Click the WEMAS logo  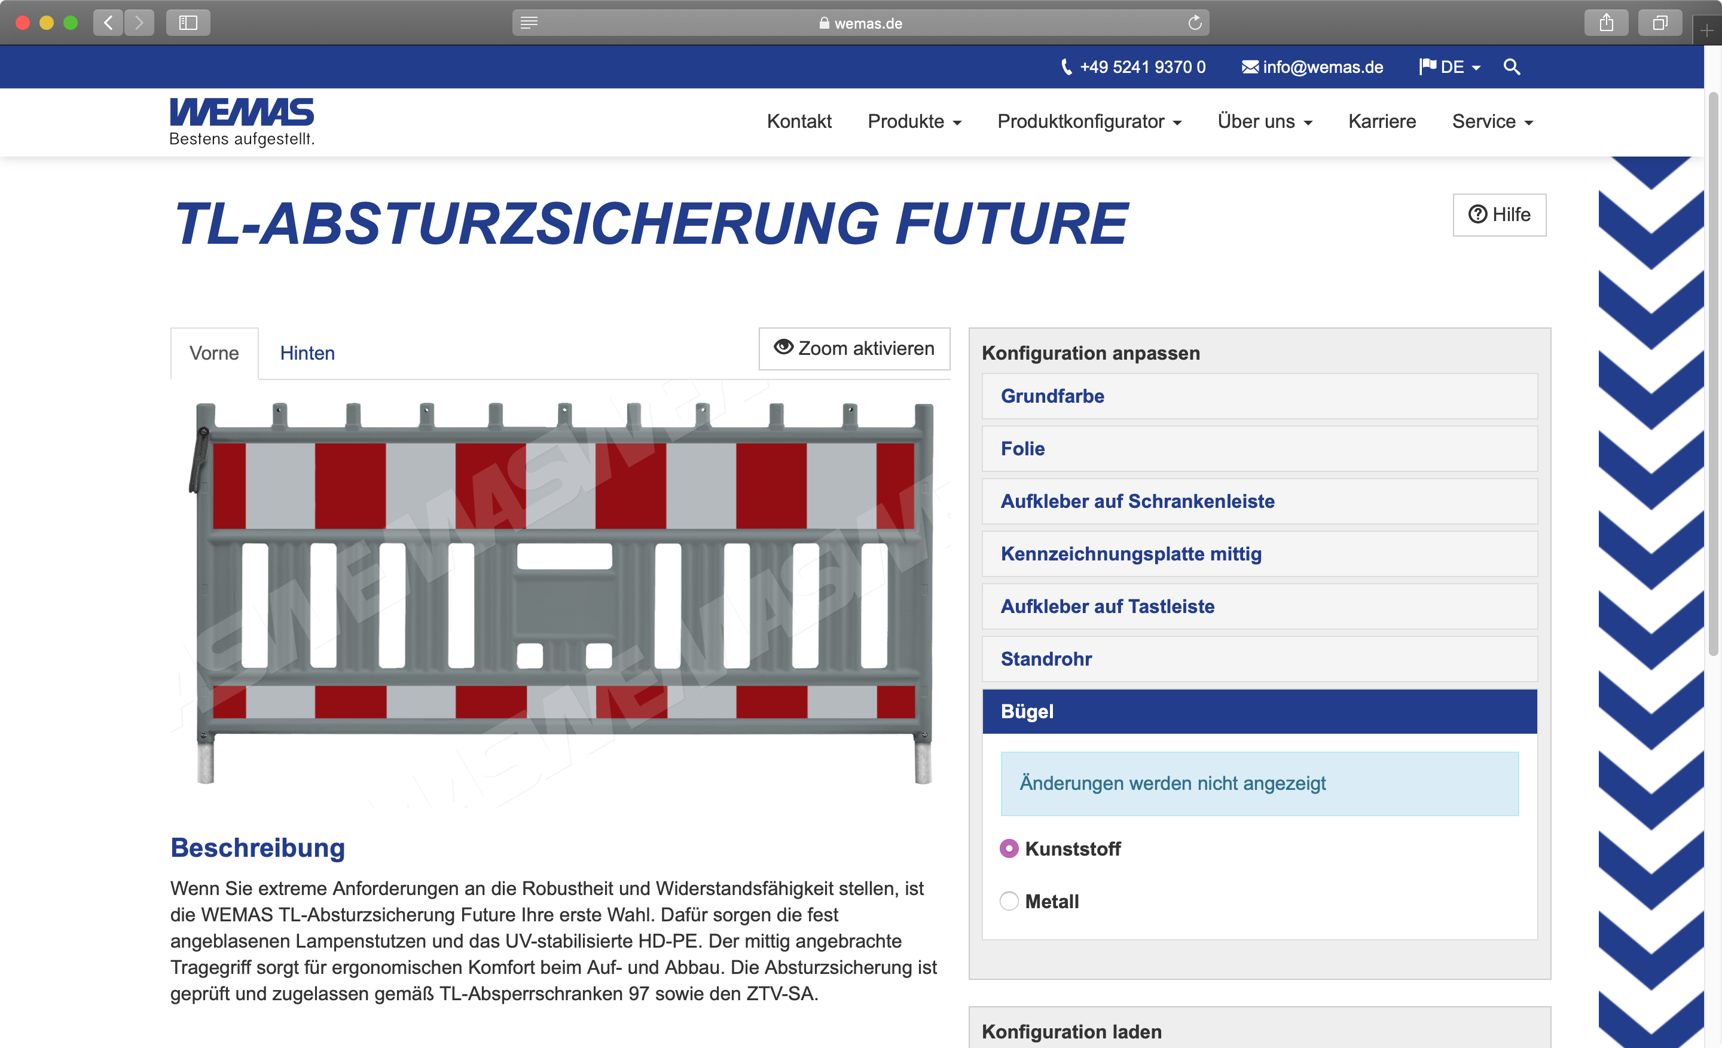242,121
